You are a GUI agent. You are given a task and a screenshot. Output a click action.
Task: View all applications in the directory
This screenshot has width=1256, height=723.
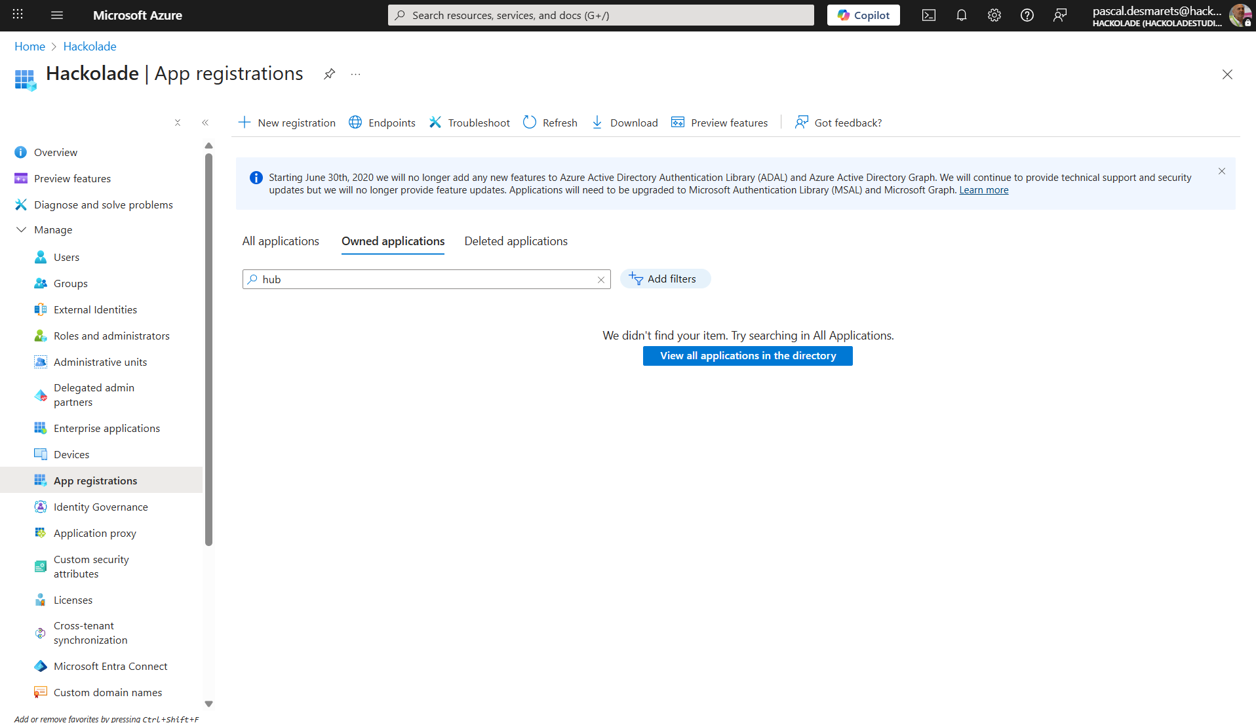coord(747,355)
